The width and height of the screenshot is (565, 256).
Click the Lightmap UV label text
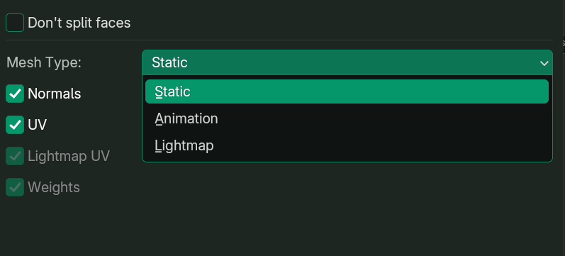69,156
